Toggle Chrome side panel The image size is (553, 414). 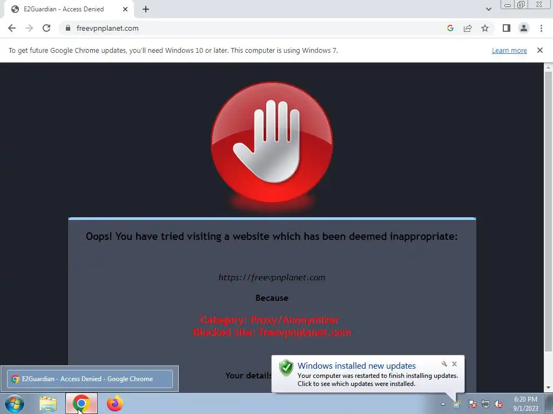[x=507, y=28]
